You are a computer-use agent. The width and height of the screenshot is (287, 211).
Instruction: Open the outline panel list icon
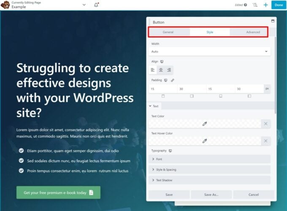(x=255, y=5)
